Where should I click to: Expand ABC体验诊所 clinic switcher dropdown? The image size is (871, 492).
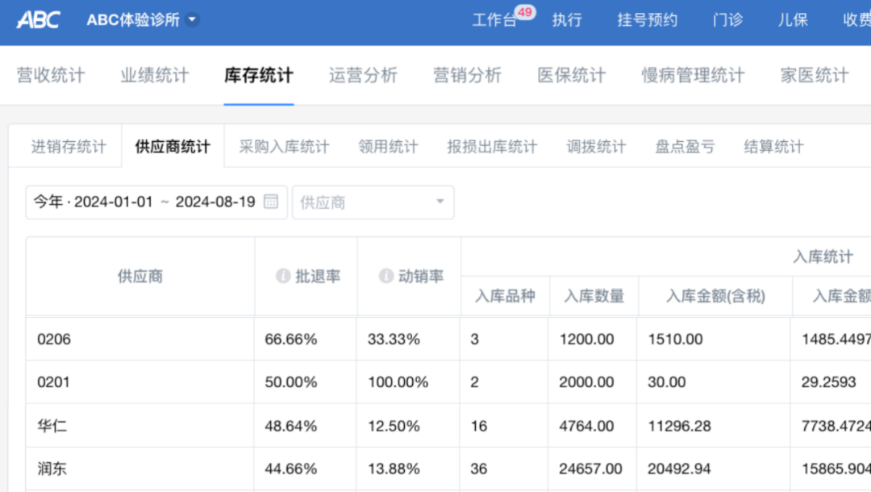(x=192, y=20)
